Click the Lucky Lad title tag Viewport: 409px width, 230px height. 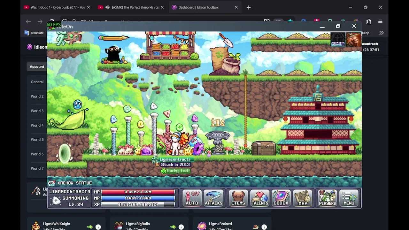point(175,171)
